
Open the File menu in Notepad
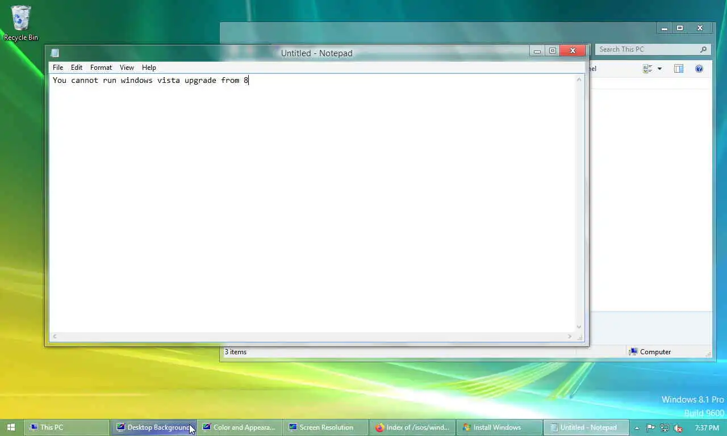click(x=58, y=67)
